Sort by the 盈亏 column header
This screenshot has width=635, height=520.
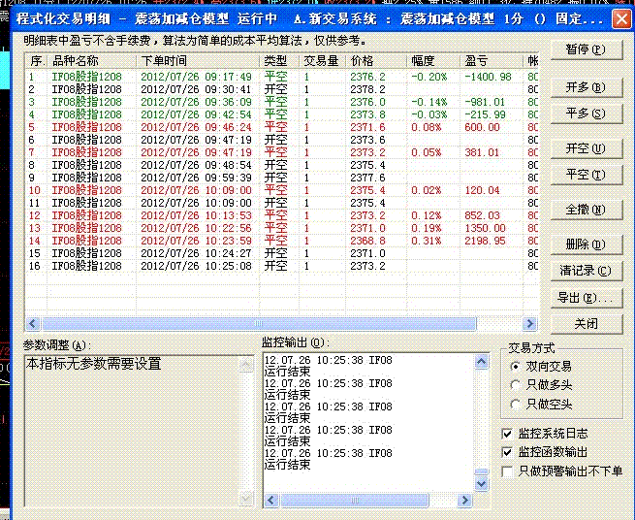(492, 61)
